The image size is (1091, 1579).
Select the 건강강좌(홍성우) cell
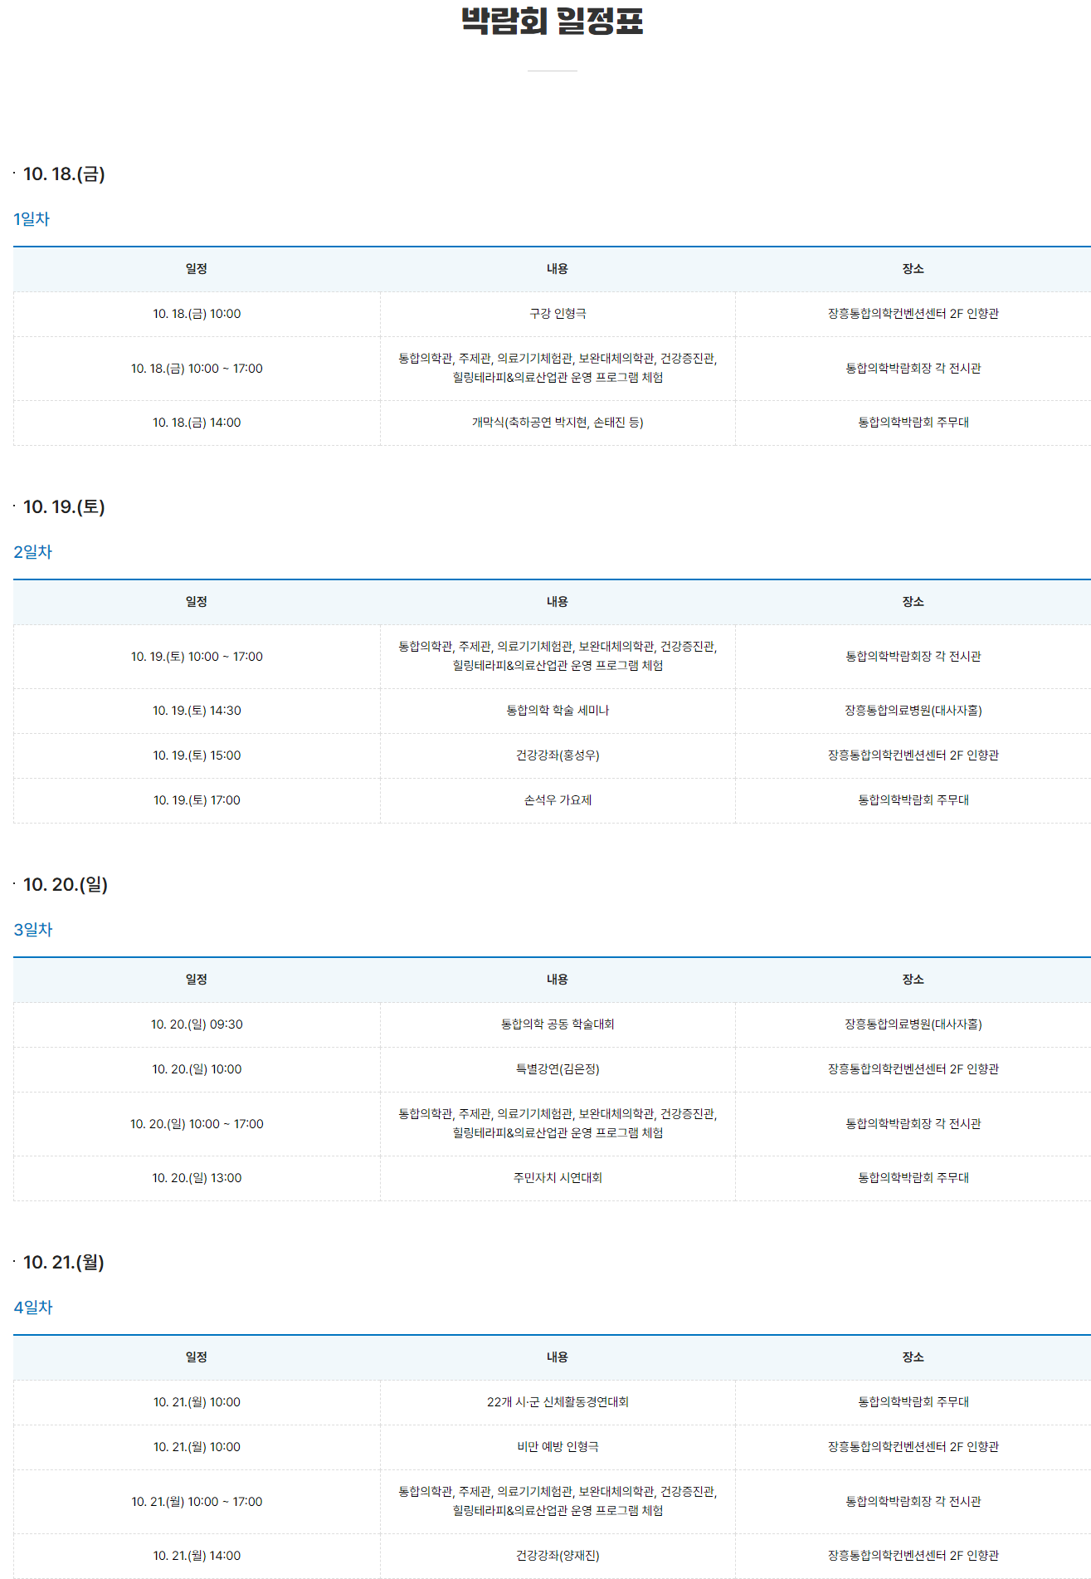pos(558,755)
